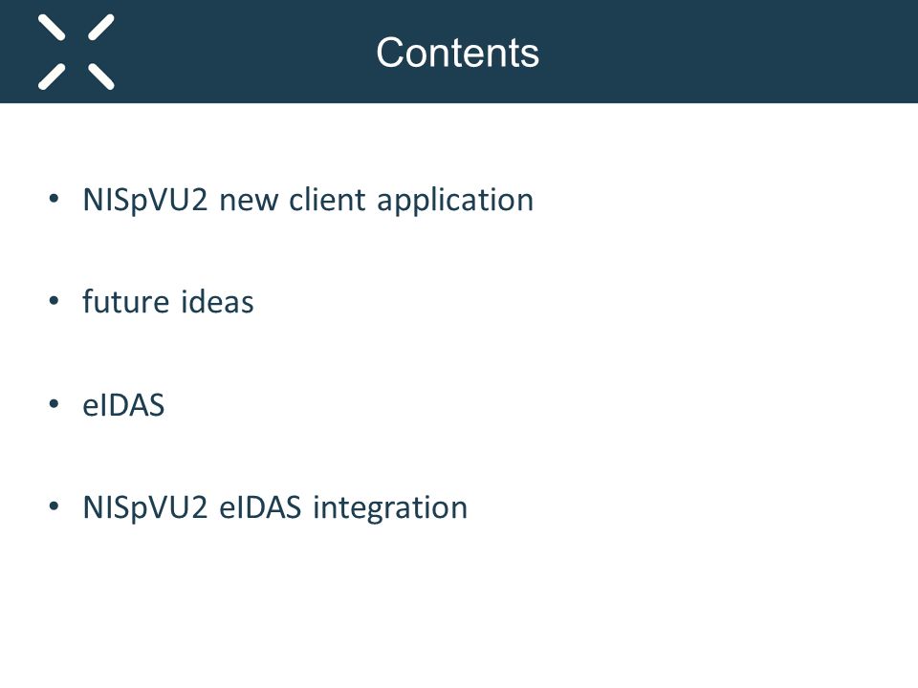This screenshot has height=688, width=918.
Task: Click the bullet before 'NISpVU2 new client application'
Action: [54, 199]
